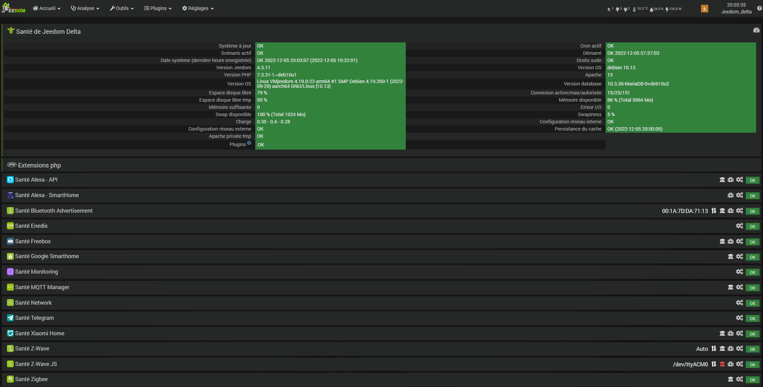Click the Version PHP 7.3.31 value
763x387 pixels.
(277, 75)
